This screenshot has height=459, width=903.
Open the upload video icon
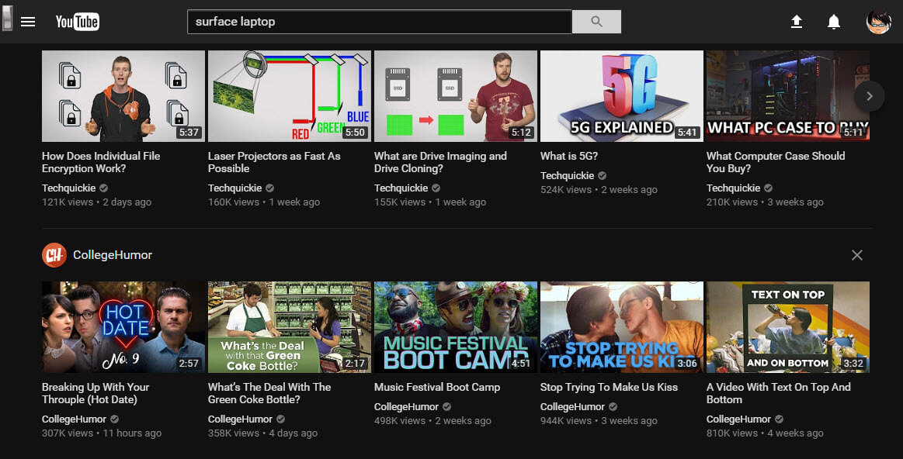(797, 22)
